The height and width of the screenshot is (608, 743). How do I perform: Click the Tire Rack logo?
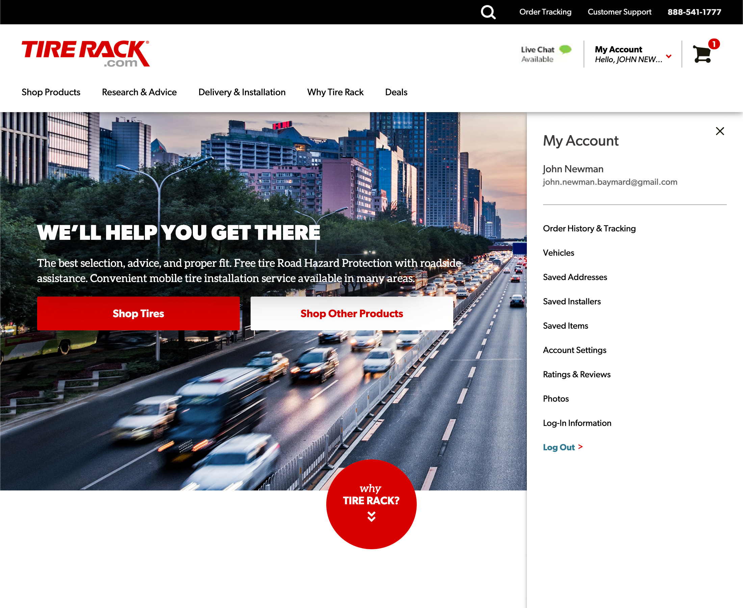coord(86,54)
